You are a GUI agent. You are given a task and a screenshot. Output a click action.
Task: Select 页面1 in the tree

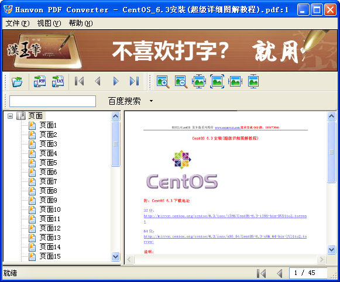(48, 125)
